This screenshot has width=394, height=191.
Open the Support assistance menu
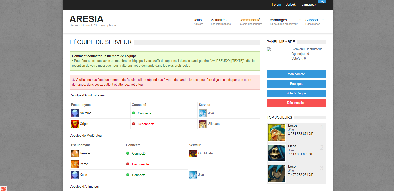pyautogui.click(x=313, y=22)
